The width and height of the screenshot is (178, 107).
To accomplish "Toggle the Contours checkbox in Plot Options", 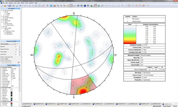I will click(3, 16).
